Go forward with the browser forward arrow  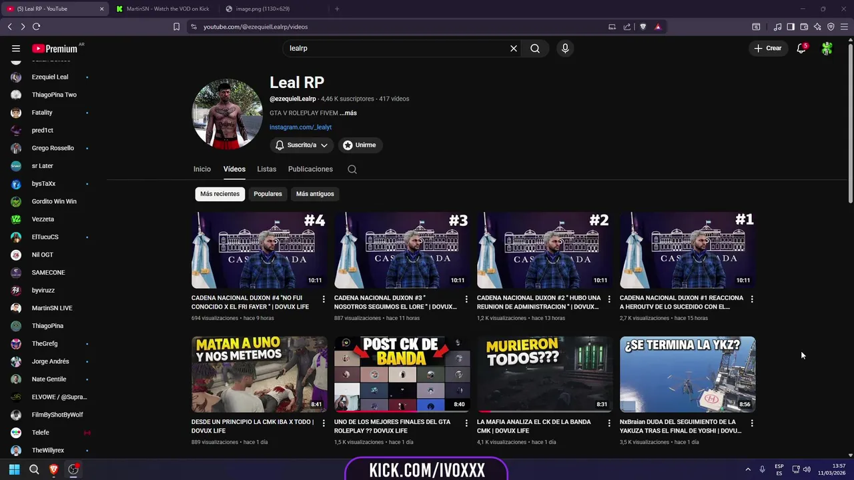(x=23, y=27)
